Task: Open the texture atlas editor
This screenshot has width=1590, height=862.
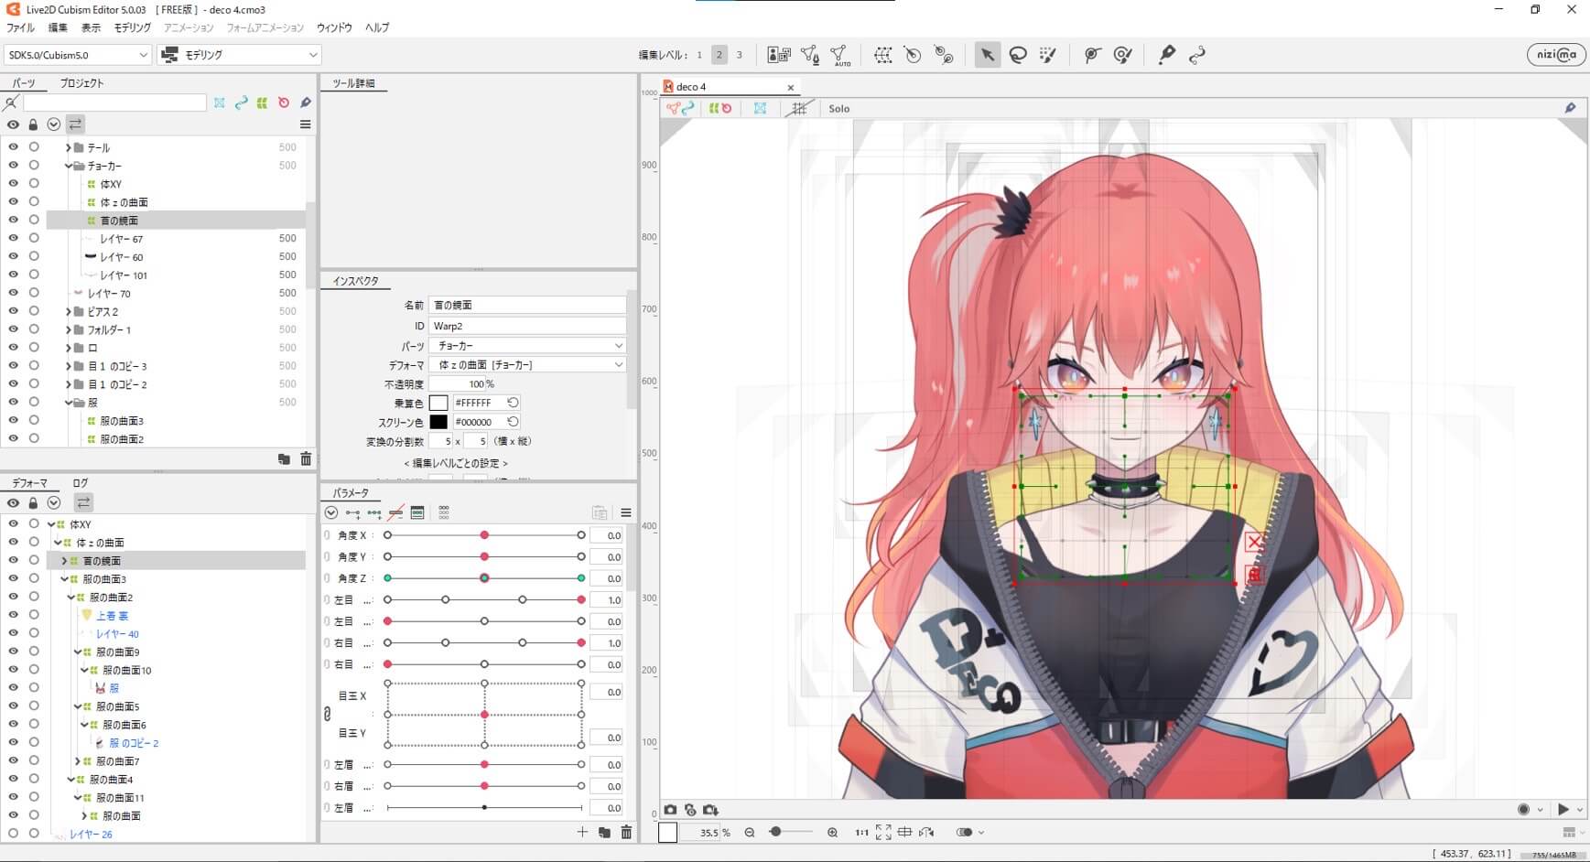Action: tap(779, 55)
